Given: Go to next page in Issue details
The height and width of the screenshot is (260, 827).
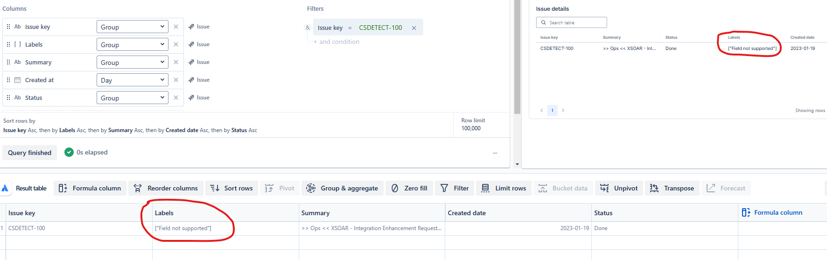Looking at the screenshot, I should (563, 110).
